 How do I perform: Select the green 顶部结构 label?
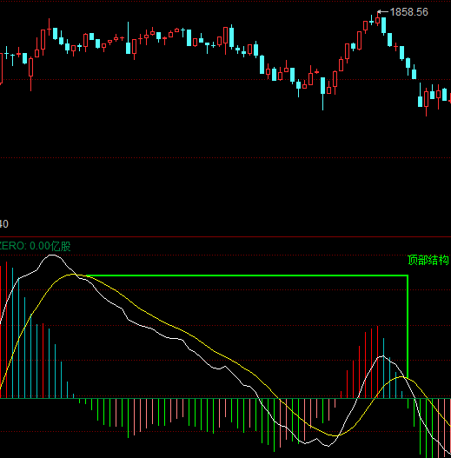428,260
